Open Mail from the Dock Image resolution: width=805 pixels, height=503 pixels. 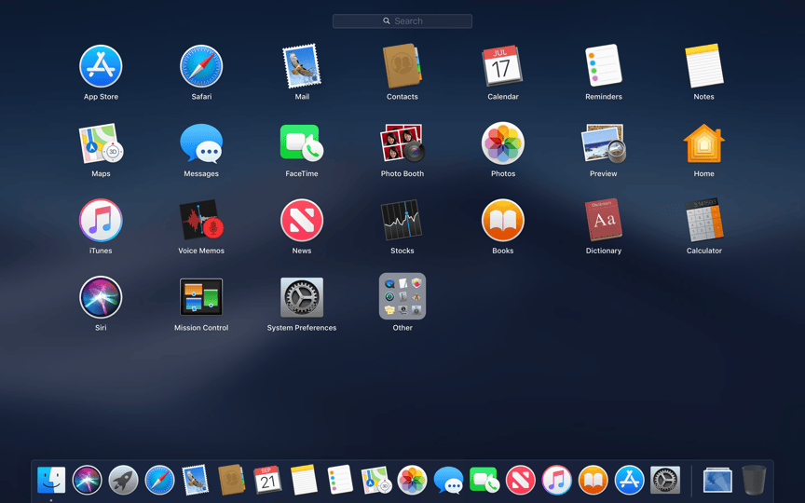[196, 480]
